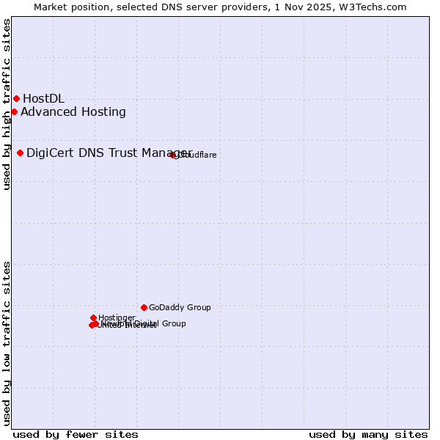Click the GoDaddy Group label

coord(180,307)
